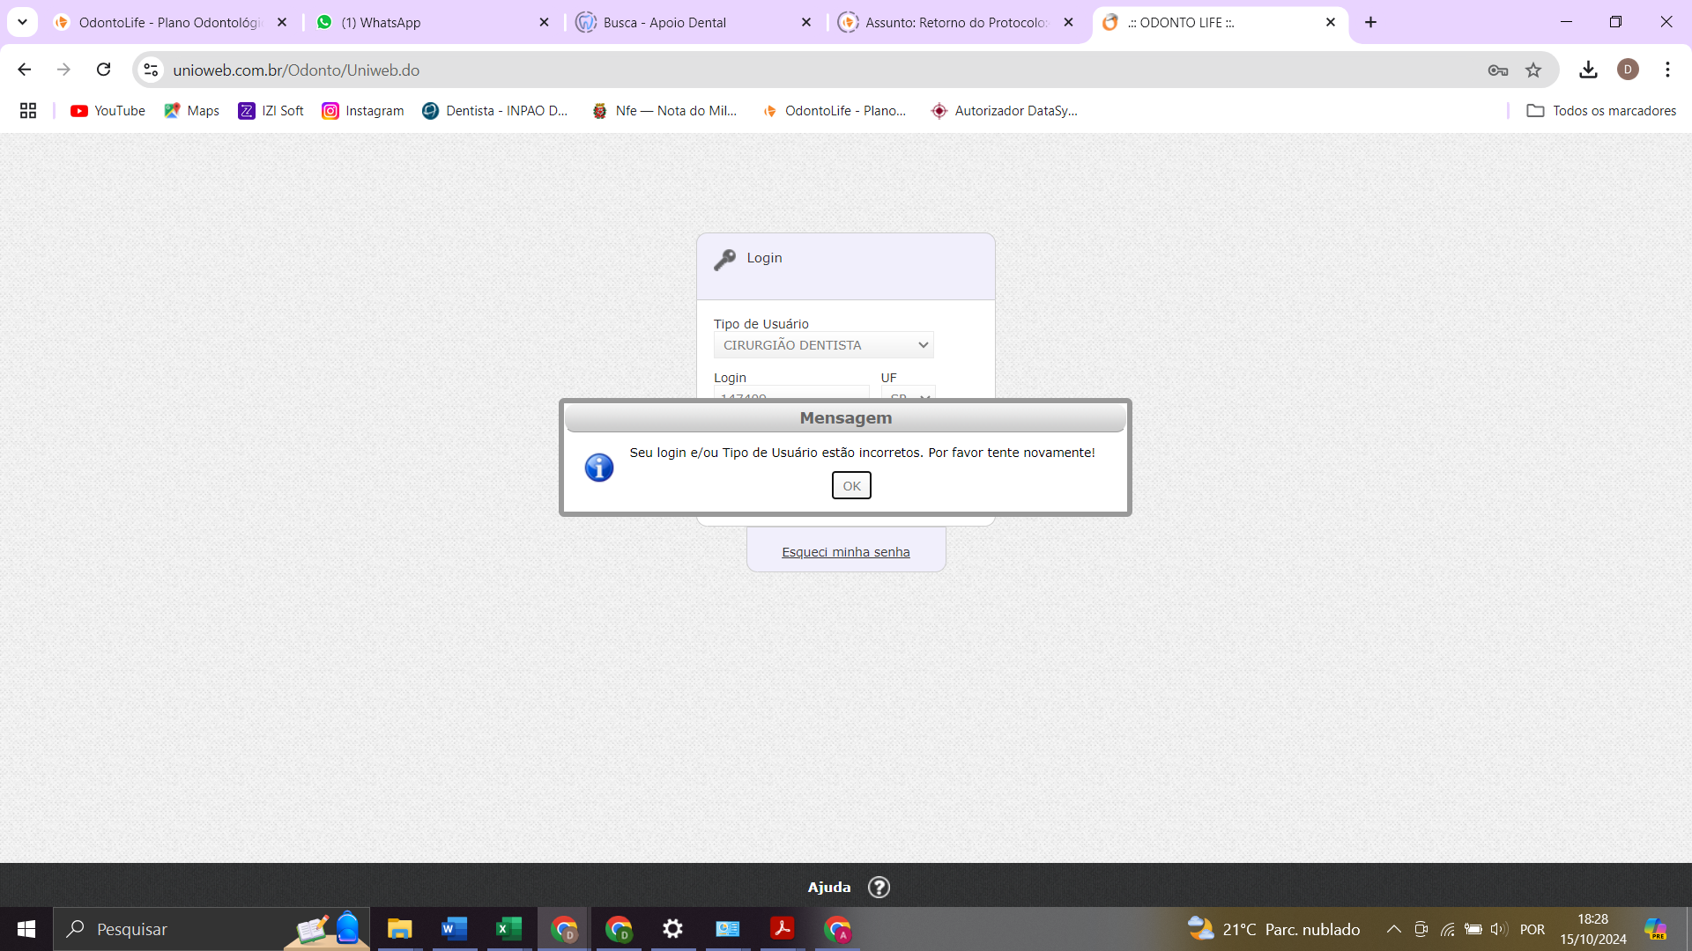Open the IZI Soft bookmark
The width and height of the screenshot is (1692, 951).
pos(271,111)
